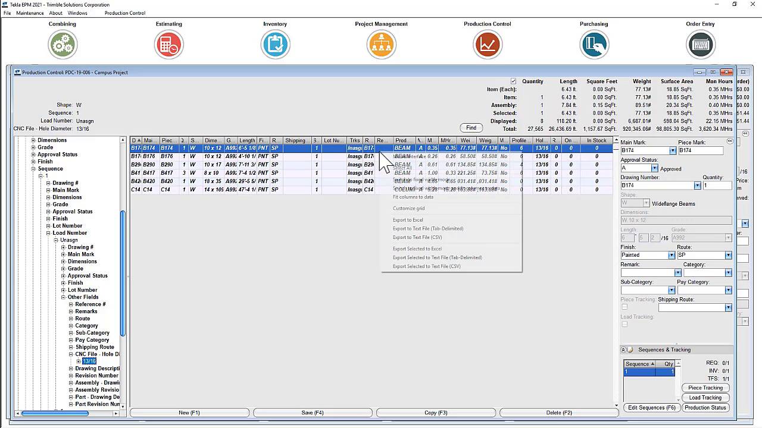Viewport: 762px width, 428px height.
Task: Open the Remark dropdown
Action: click(677, 273)
